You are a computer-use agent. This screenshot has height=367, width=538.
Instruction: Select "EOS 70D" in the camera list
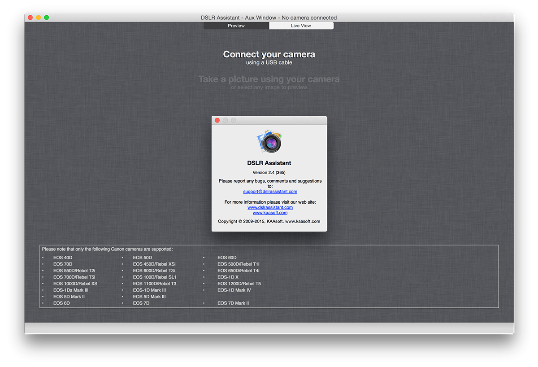tap(63, 264)
